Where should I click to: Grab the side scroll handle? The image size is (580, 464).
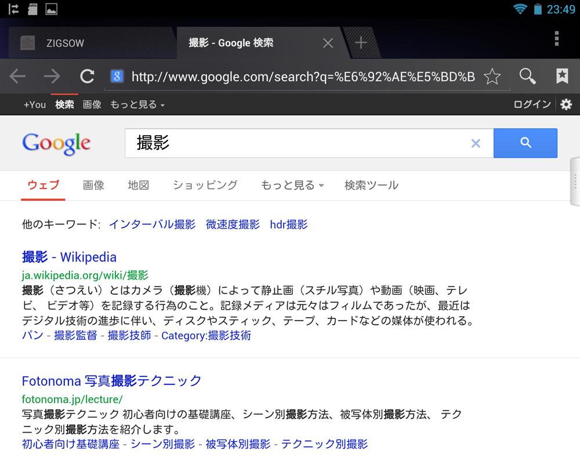point(575,182)
